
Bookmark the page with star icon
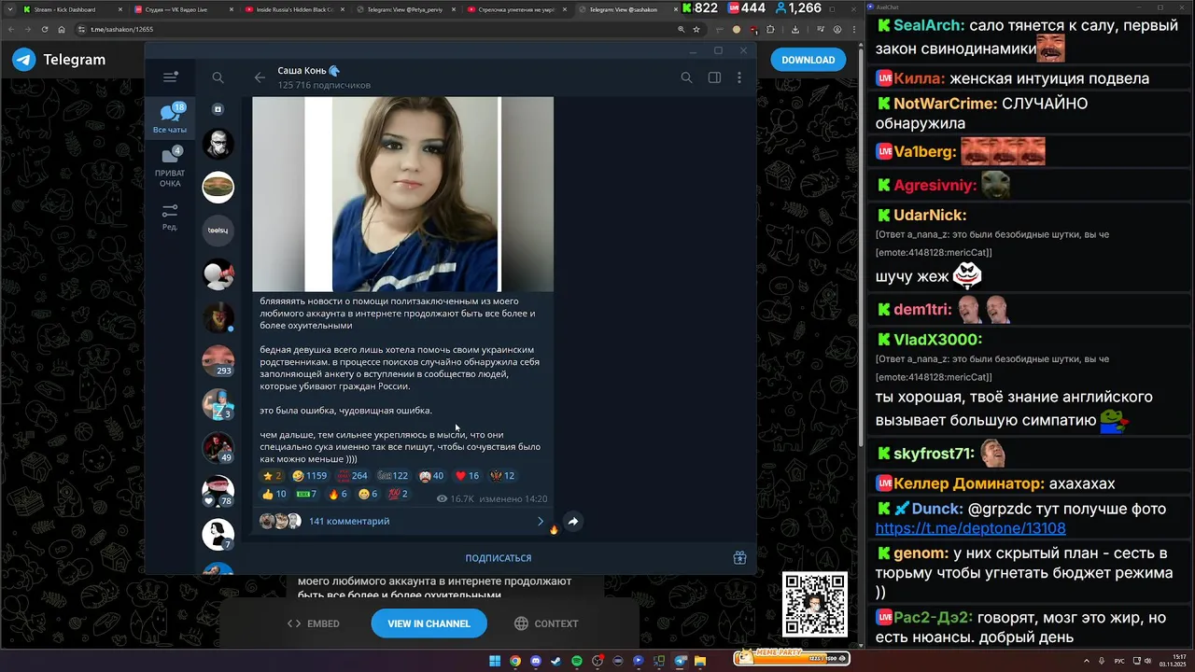coord(696,29)
